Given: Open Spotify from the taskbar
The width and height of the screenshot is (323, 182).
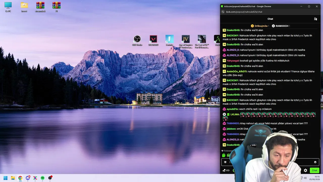Looking at the screenshot, I should pos(43,178).
